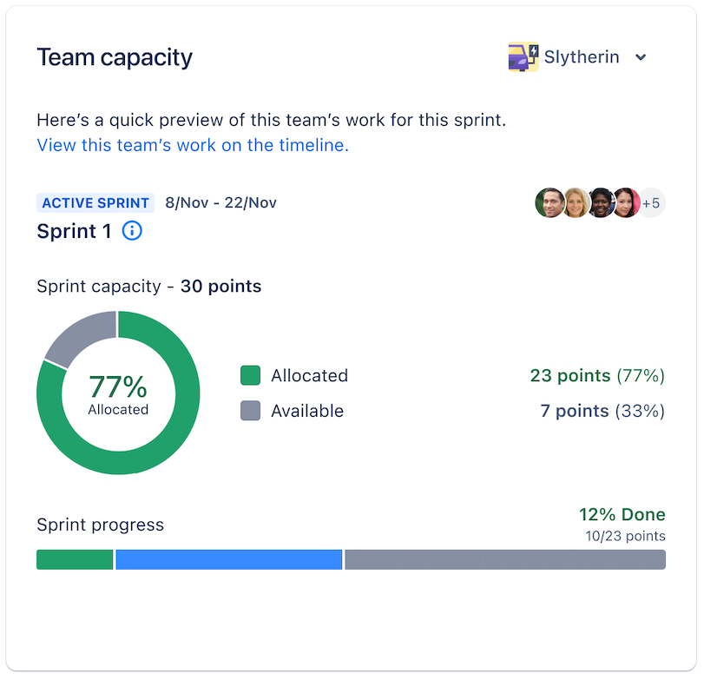Viewport: 704px width, 680px height.
Task: Select the third team member avatar
Action: pyautogui.click(x=601, y=202)
